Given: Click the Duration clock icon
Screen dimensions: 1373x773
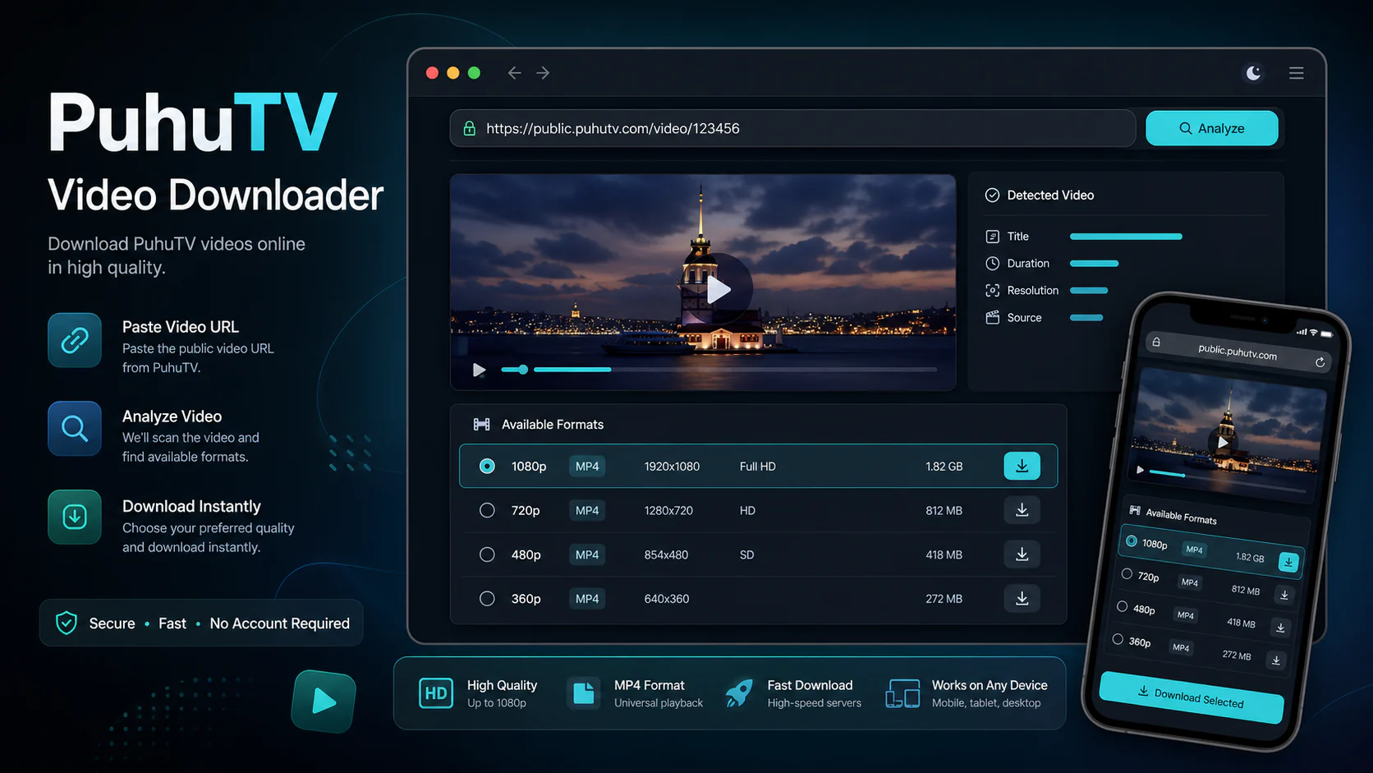Looking at the screenshot, I should click(x=992, y=264).
